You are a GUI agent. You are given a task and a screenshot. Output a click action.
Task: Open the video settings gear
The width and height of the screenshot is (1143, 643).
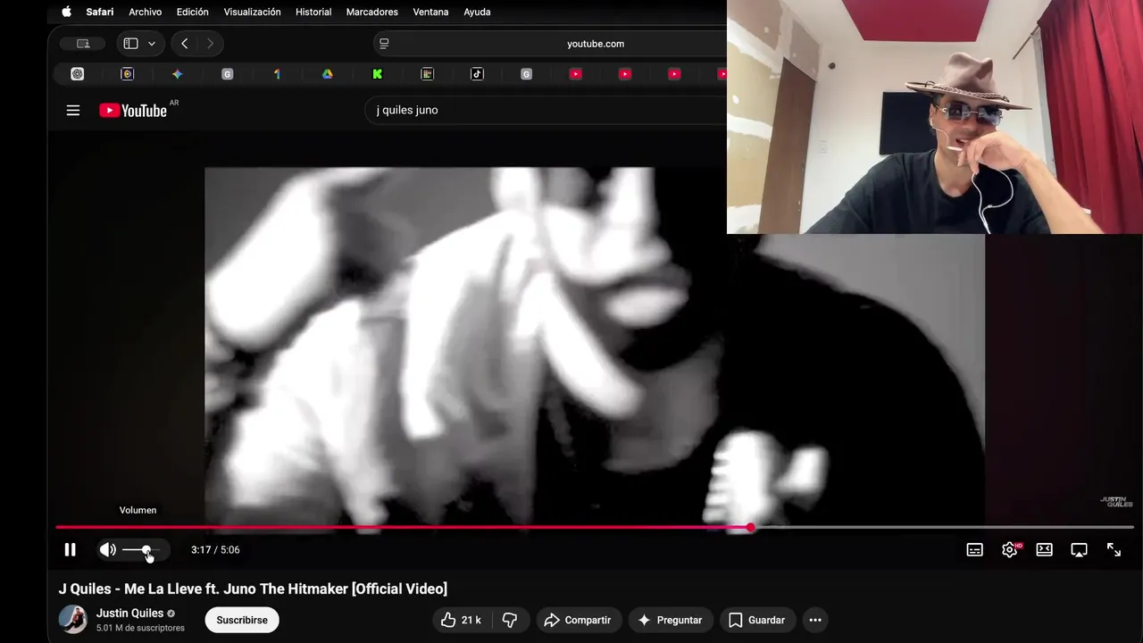coord(1009,550)
